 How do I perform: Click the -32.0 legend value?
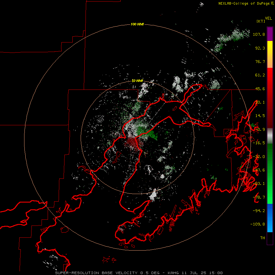pos(259,157)
